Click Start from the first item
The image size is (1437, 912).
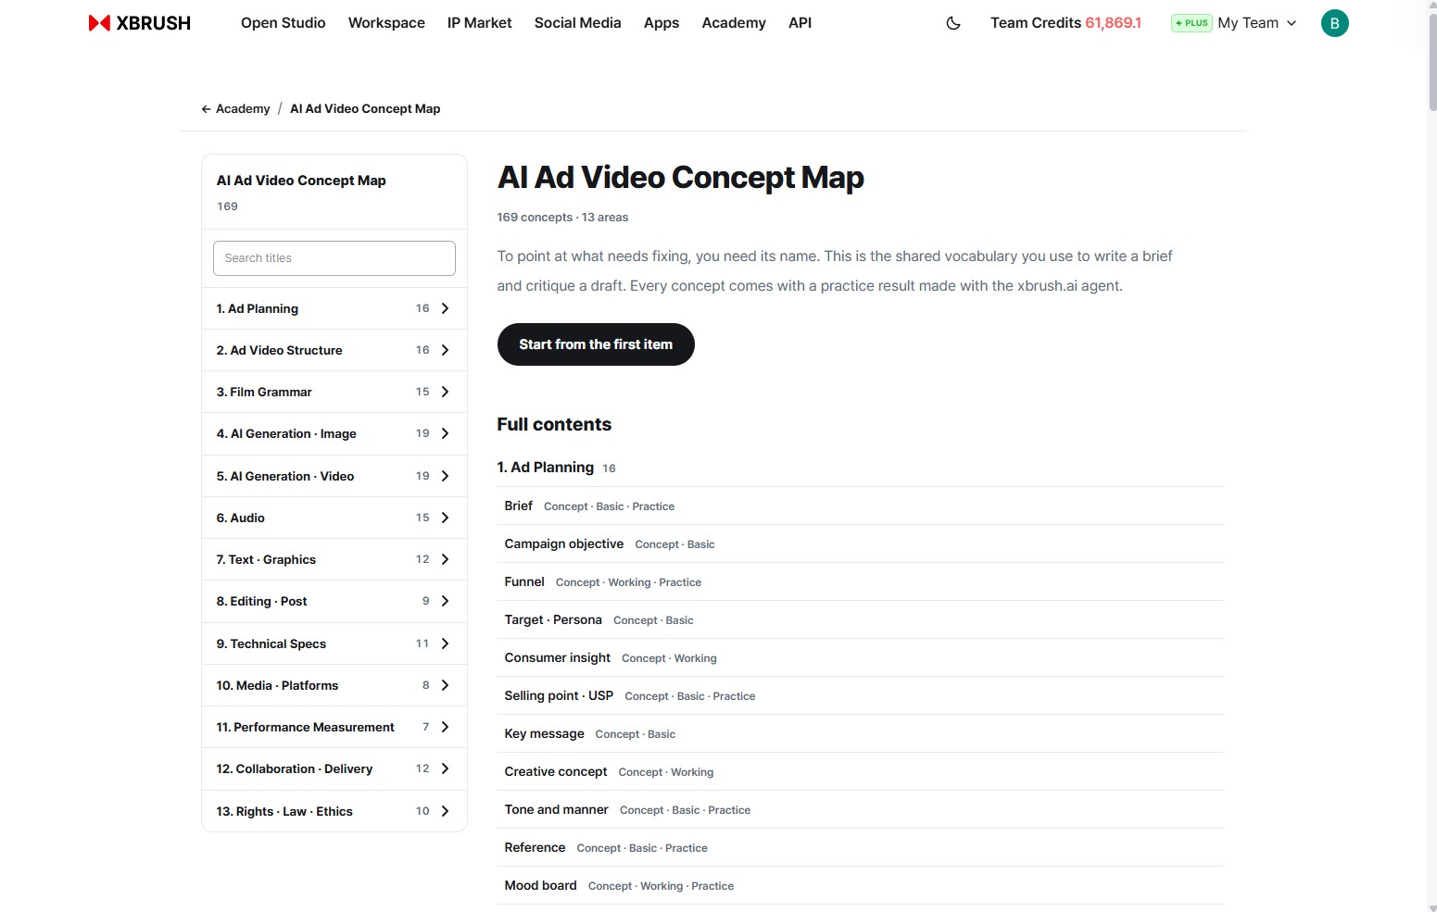click(596, 344)
